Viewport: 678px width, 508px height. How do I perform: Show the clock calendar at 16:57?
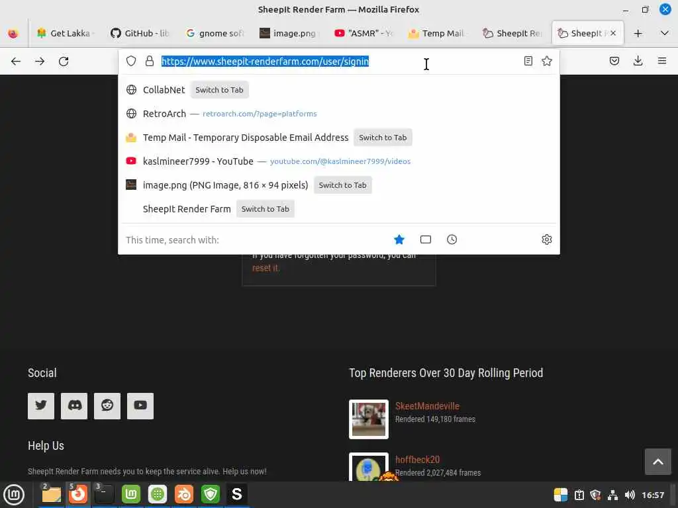[653, 495]
